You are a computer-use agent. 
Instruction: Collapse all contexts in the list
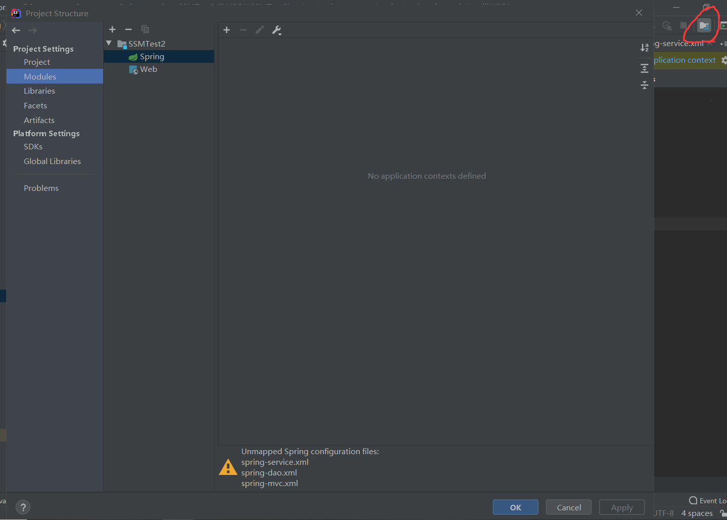click(x=645, y=85)
